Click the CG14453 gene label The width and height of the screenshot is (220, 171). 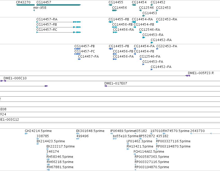(x=150, y=13)
